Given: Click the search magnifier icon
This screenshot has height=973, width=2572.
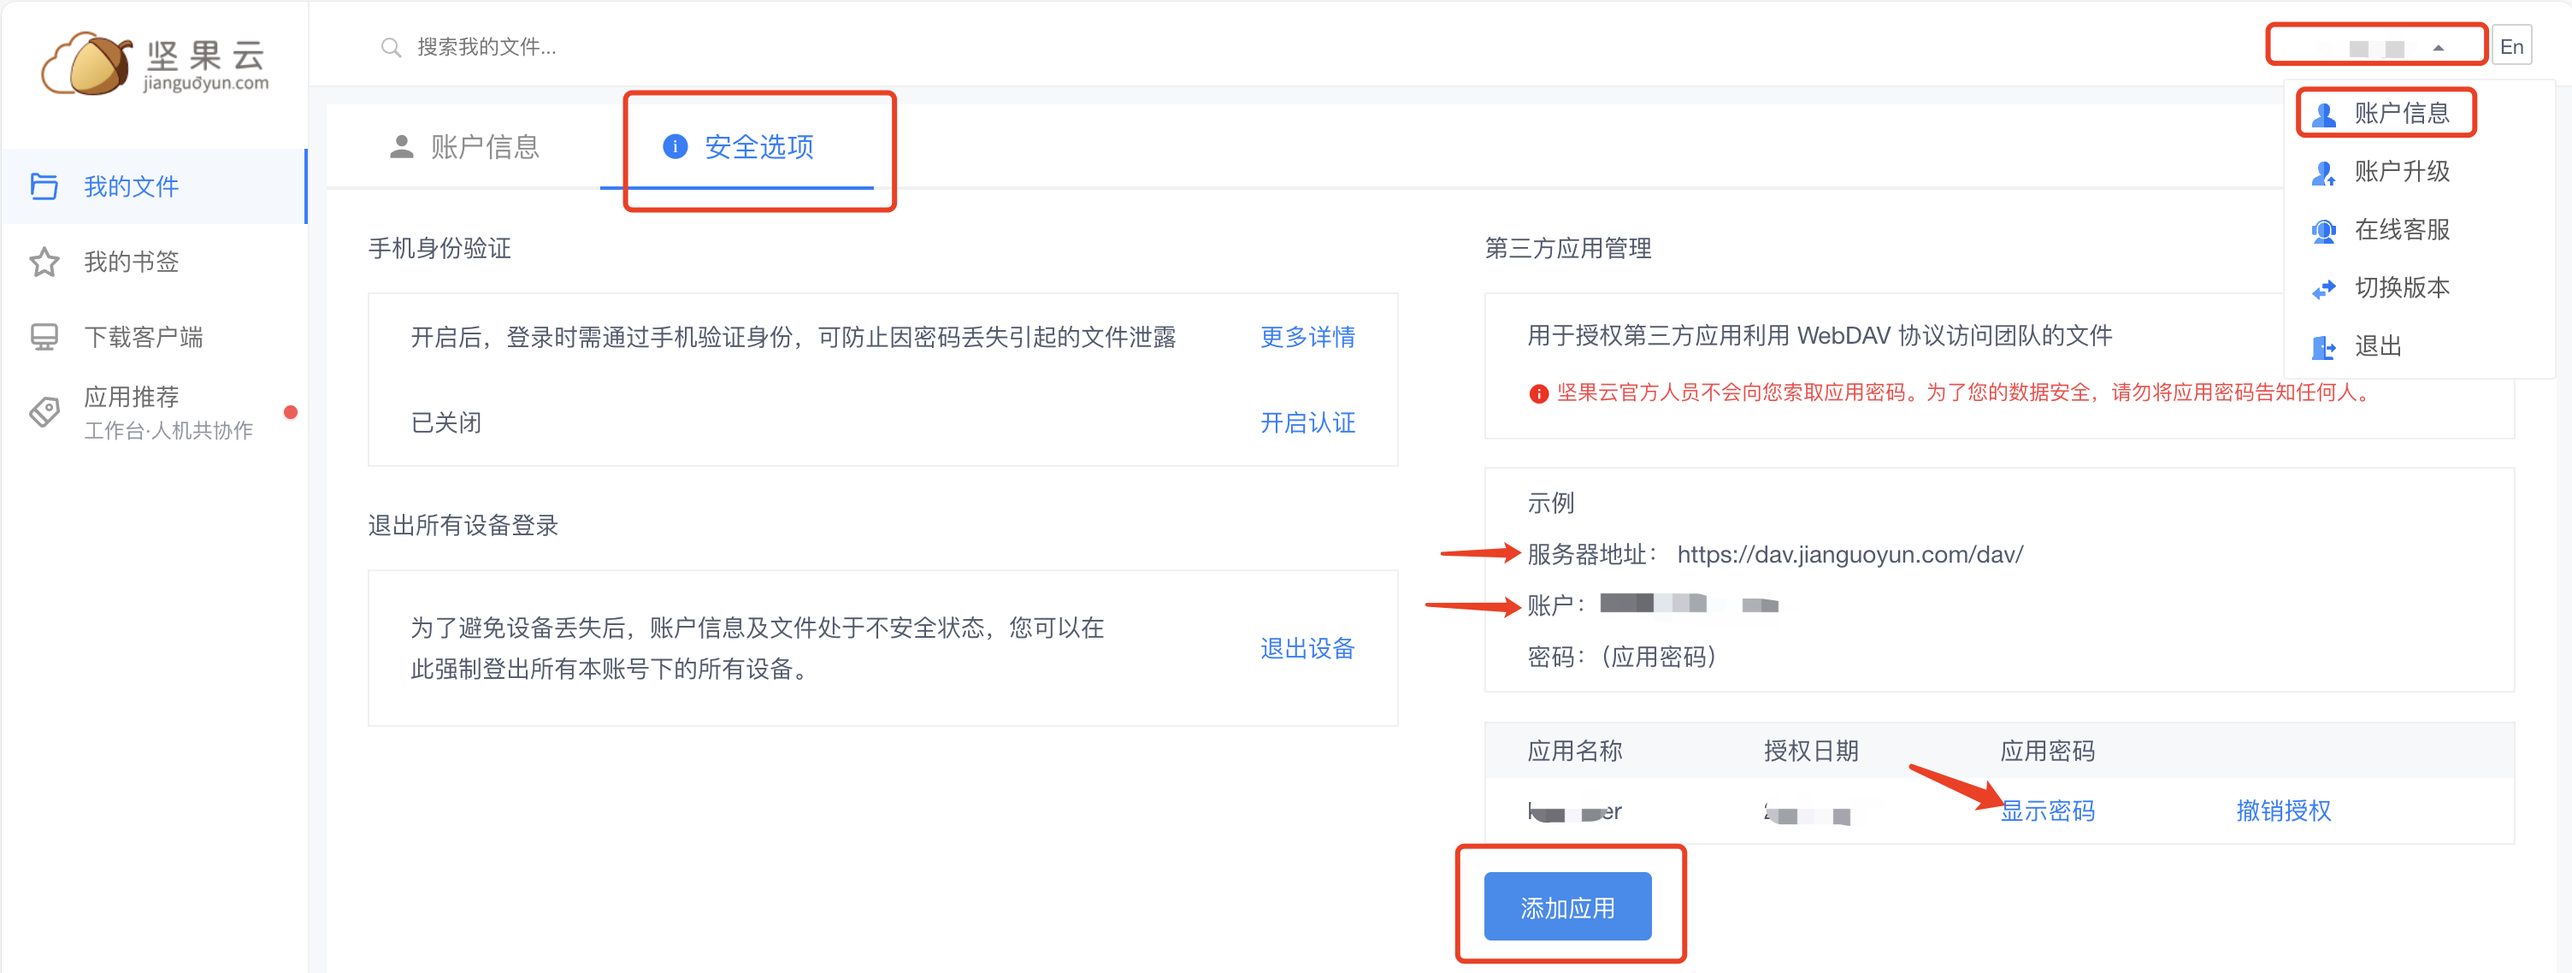Looking at the screenshot, I should pyautogui.click(x=391, y=48).
